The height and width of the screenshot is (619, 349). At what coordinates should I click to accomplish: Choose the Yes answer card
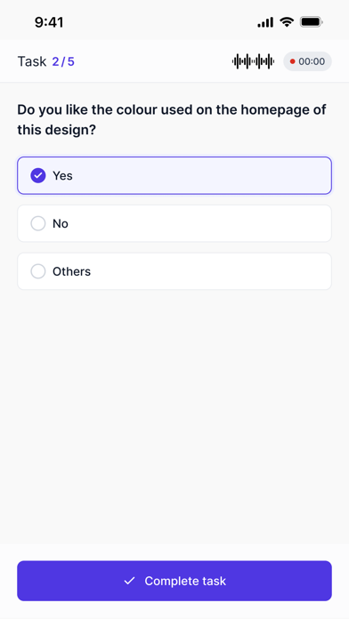point(174,176)
